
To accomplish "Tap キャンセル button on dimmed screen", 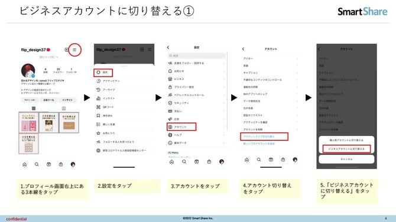I will click(x=346, y=160).
